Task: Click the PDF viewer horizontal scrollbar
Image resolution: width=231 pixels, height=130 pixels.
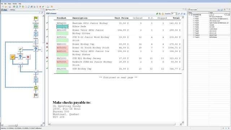Action: pos(113,124)
